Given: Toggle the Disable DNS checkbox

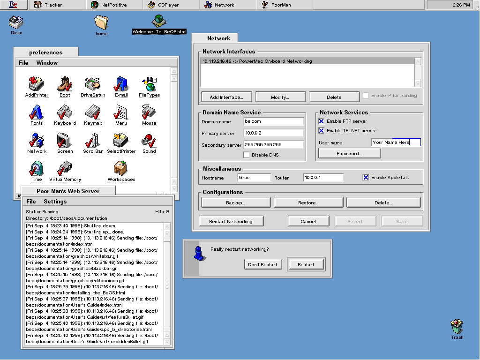Looking at the screenshot, I should click(246, 155).
